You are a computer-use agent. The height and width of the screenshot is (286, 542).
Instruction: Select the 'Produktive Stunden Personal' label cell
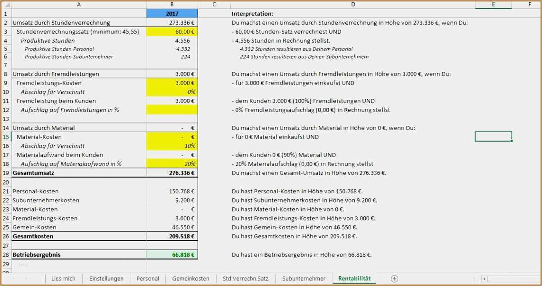coord(79,49)
